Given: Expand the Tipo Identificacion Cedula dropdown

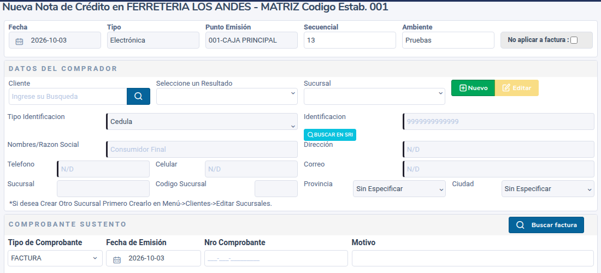Looking at the screenshot, I should pos(202,121).
